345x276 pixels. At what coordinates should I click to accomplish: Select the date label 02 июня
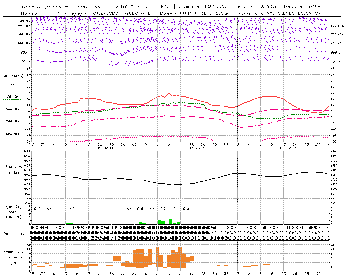(105, 148)
